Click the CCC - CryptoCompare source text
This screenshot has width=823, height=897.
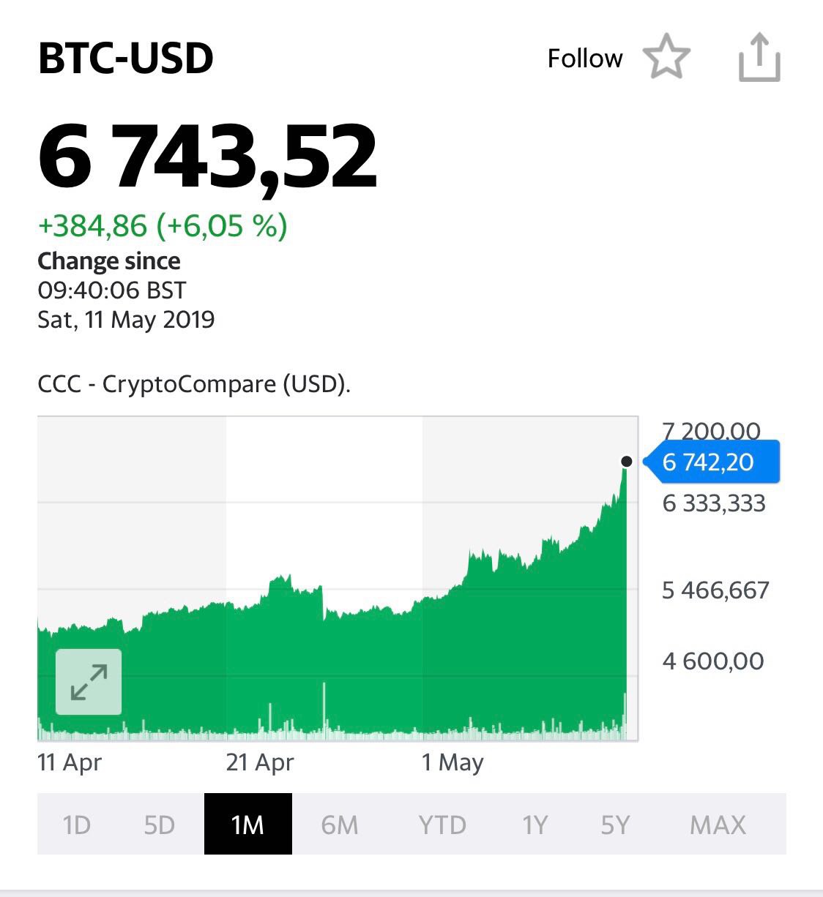tap(194, 383)
